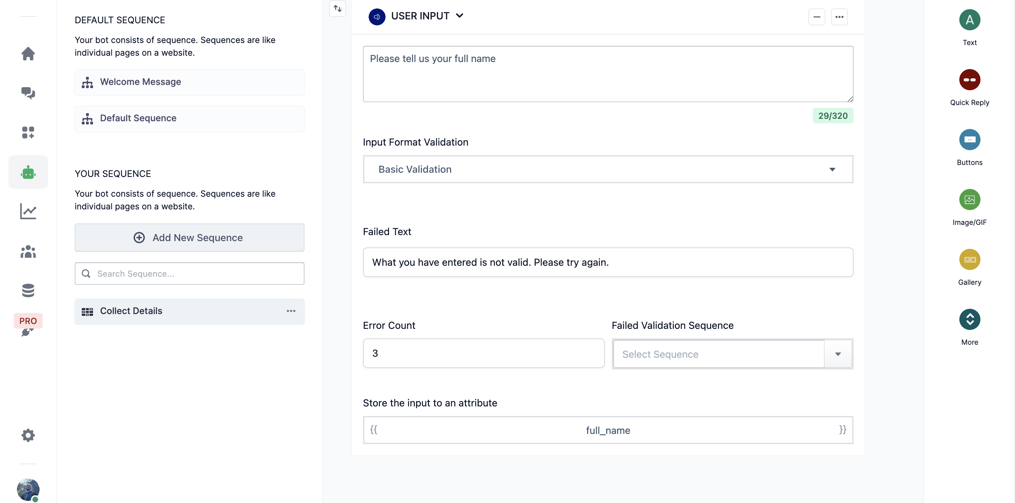Viewport: 1015px width, 503px height.
Task: Open the Home page from sidebar
Action: (28, 54)
